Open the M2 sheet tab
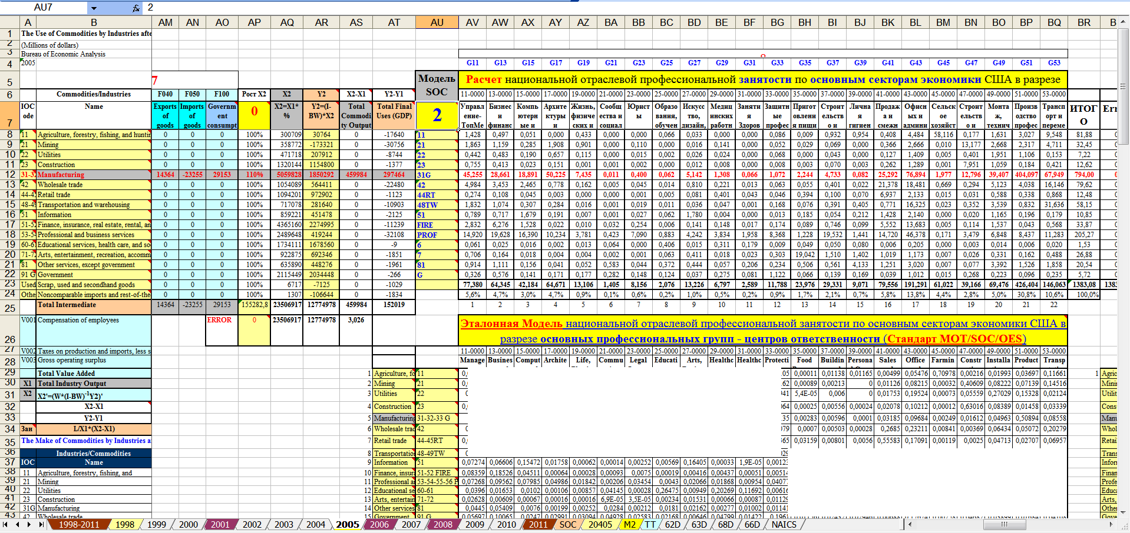 click(x=629, y=524)
